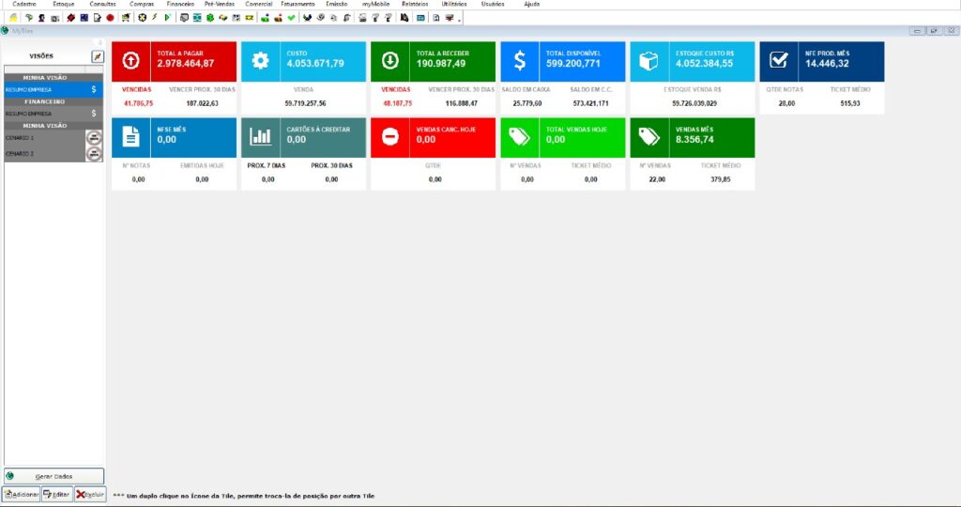
Task: Click the checkmark icon on NFE Prod. Mês
Action: click(x=779, y=60)
